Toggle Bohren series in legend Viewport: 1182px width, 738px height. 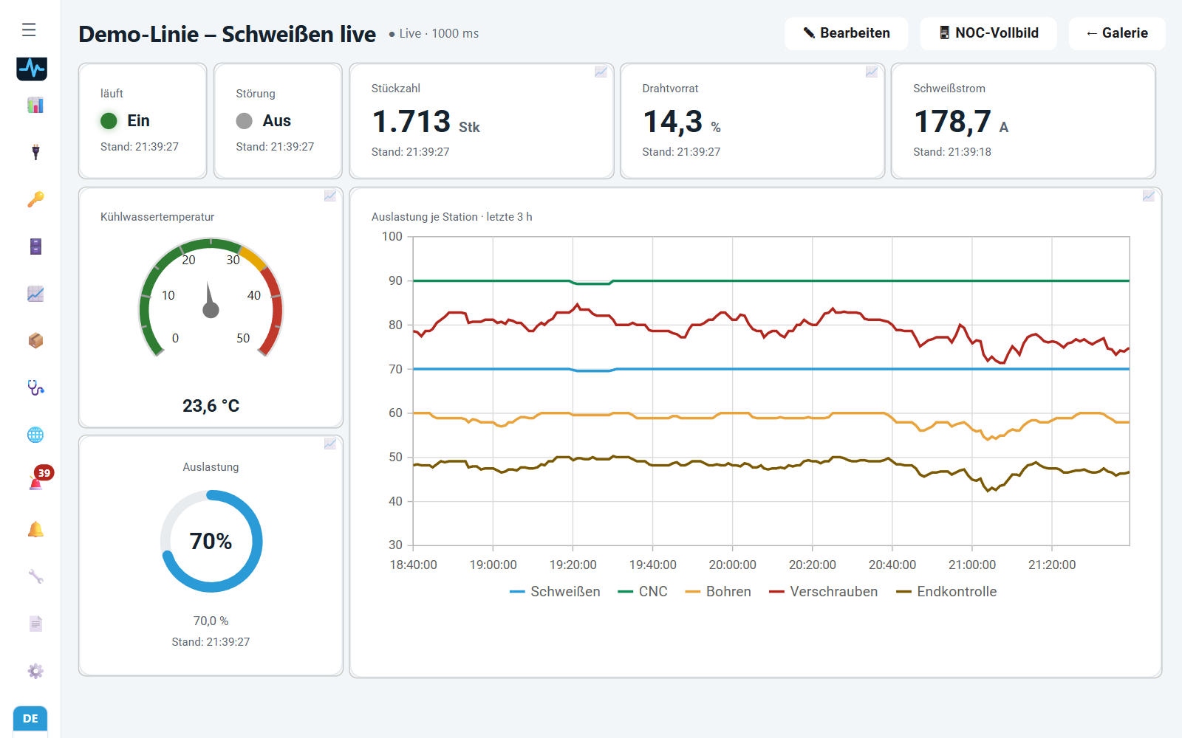click(x=718, y=592)
